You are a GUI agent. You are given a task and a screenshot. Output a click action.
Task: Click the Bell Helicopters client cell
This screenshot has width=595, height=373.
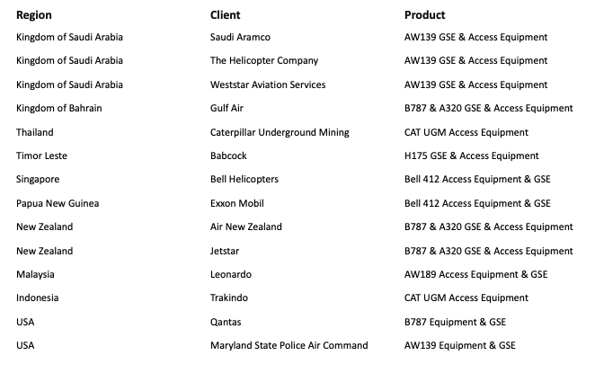pos(244,180)
